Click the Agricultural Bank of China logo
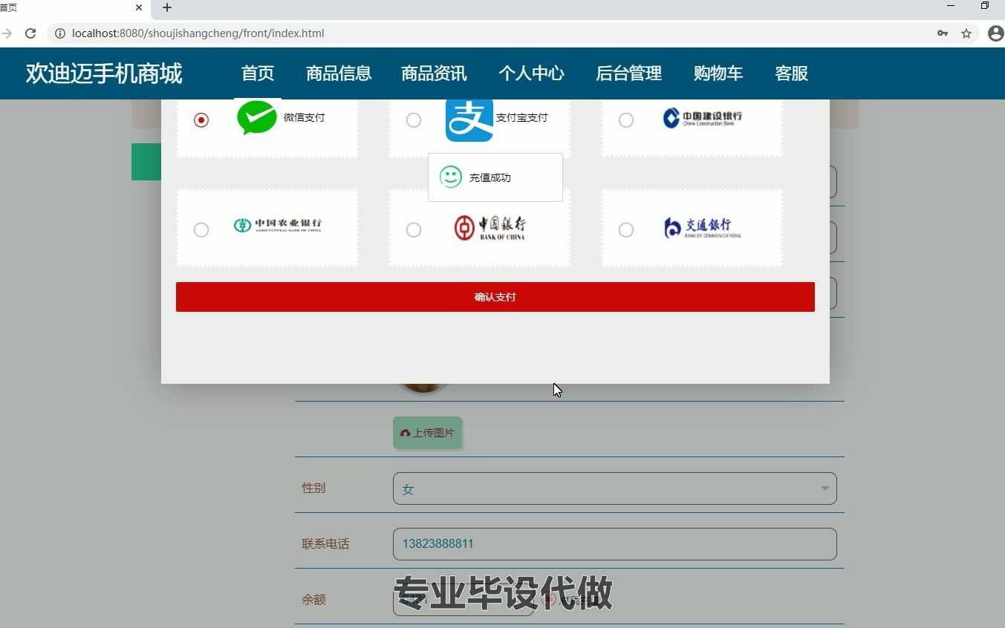Screen dimensions: 1005x628 click(x=278, y=225)
